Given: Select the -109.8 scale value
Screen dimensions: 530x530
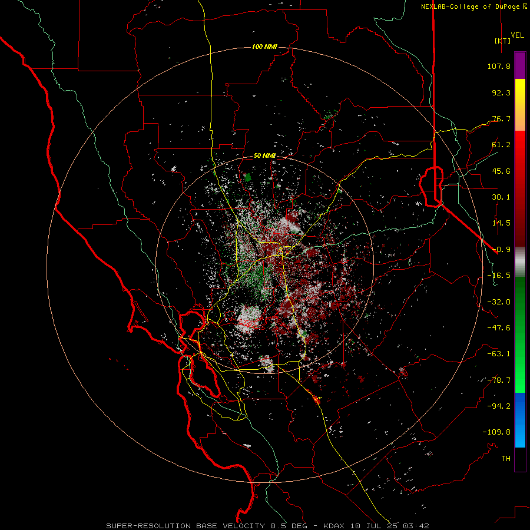Looking at the screenshot, I should pos(496,432).
